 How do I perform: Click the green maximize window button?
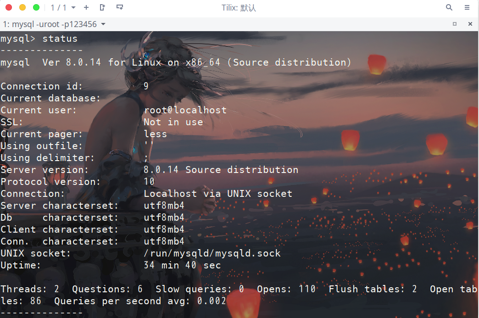[36, 7]
